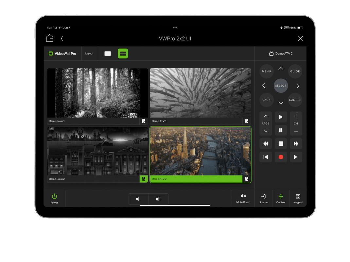This screenshot has height=262, width=350.
Task: Open the Source tab
Action: coord(263,198)
